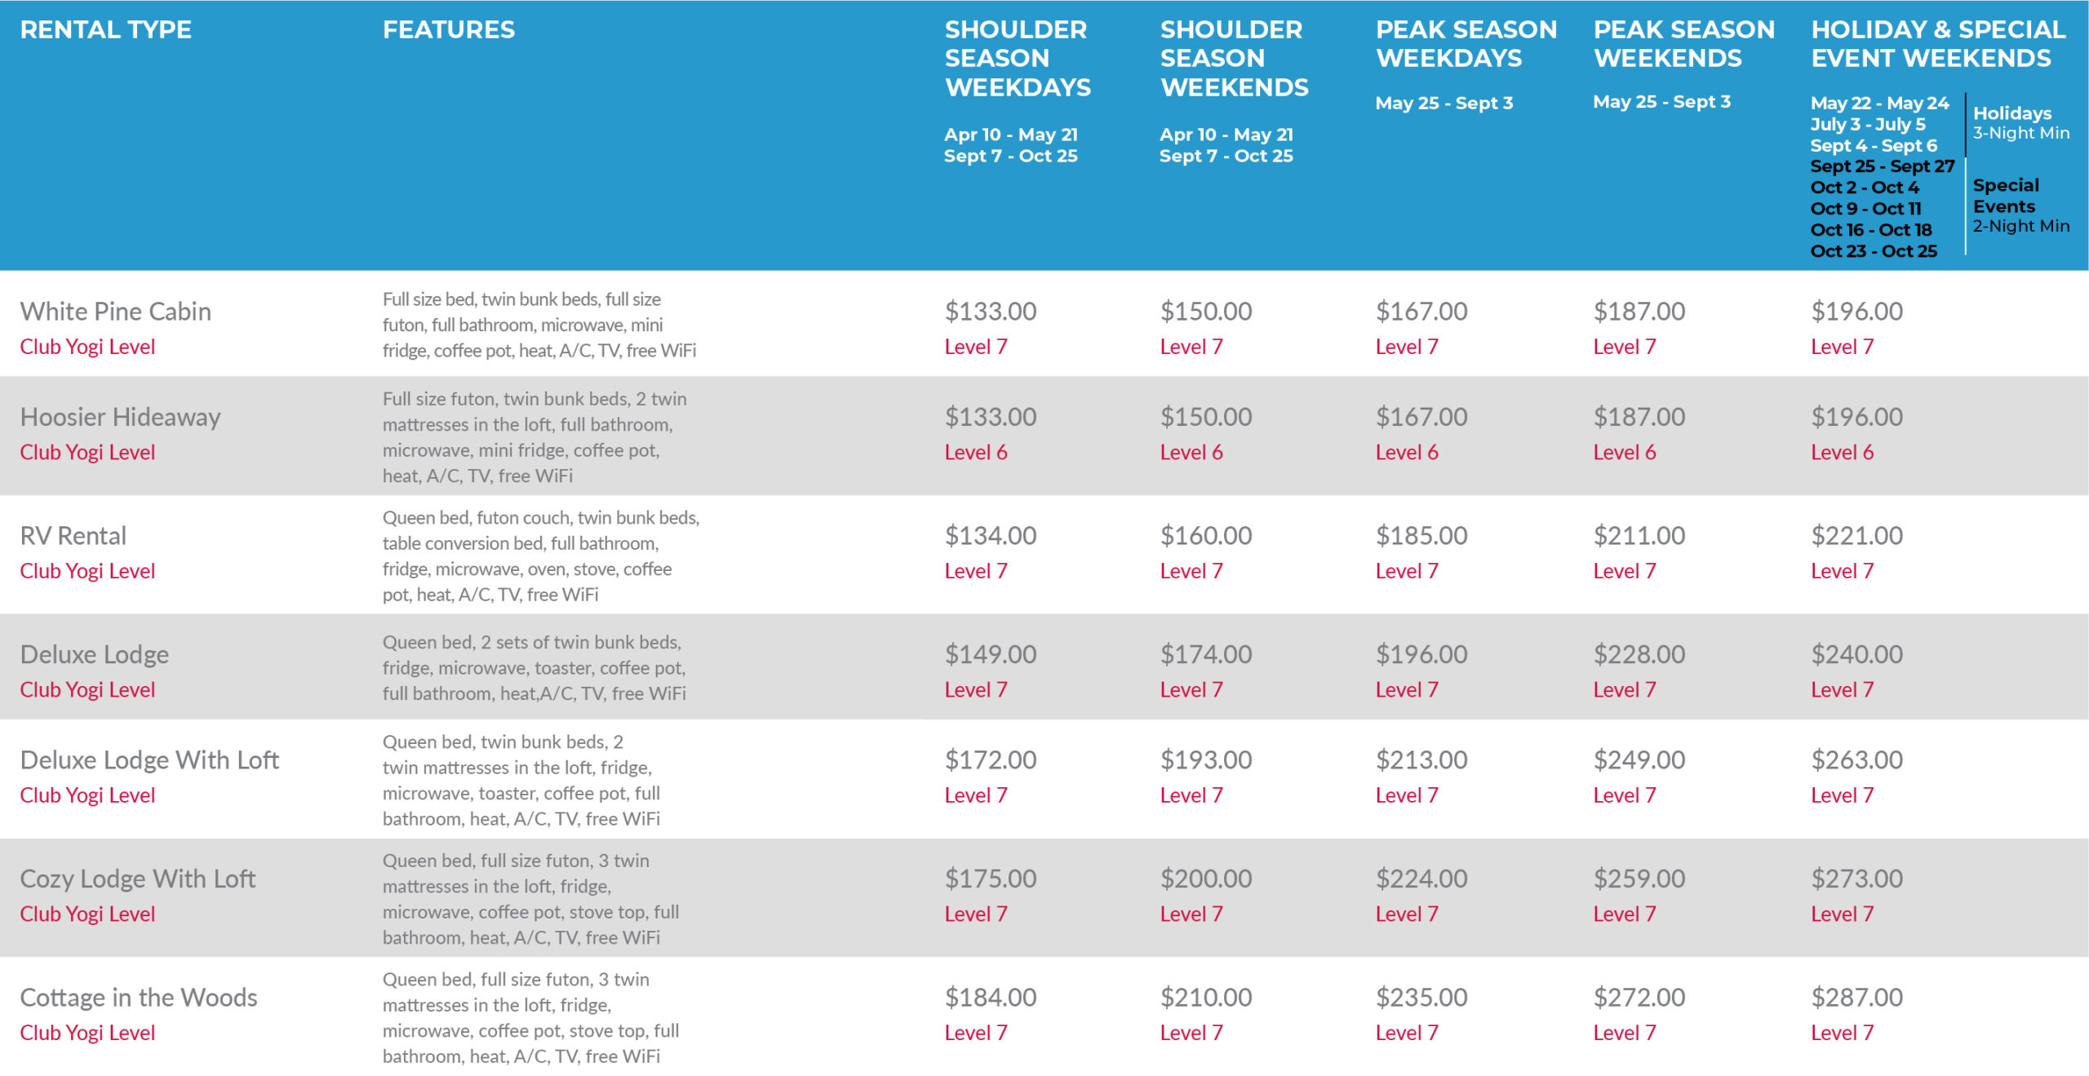2089x1076 pixels.
Task: Select the Shoulder Season Weekdays column header
Action: [1017, 58]
